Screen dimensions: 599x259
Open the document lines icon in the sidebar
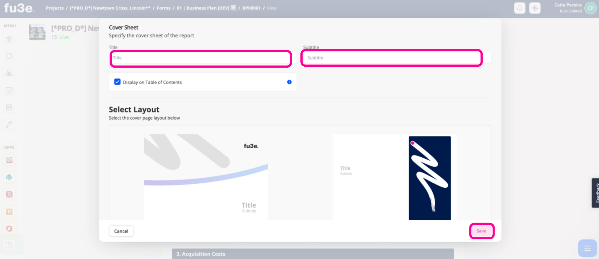[x=9, y=107]
